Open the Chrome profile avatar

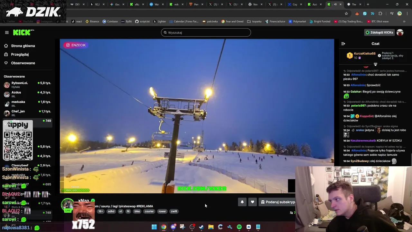tap(399, 14)
